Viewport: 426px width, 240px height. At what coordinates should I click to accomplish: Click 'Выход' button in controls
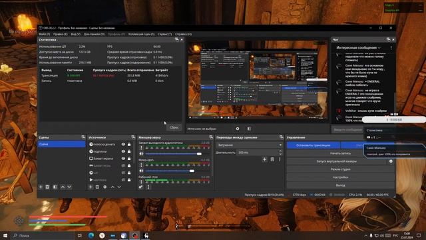340,185
